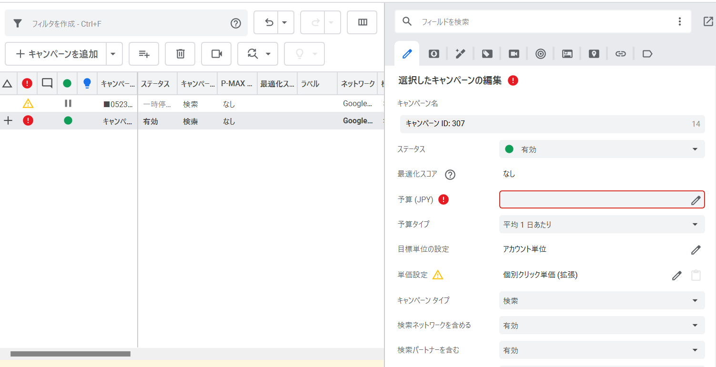Click the redo arrow button
The height and width of the screenshot is (367, 716).
[315, 22]
